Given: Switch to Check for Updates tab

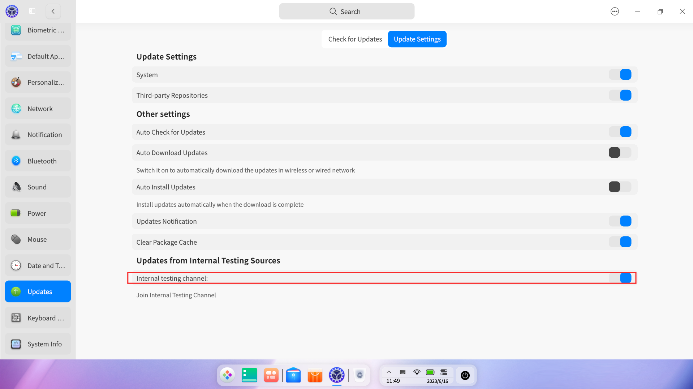Looking at the screenshot, I should click(x=355, y=39).
